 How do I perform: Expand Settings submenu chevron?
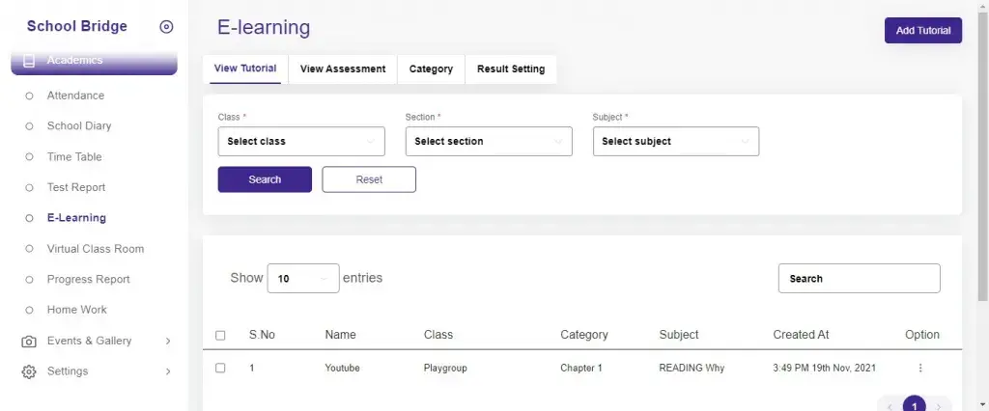pos(168,371)
